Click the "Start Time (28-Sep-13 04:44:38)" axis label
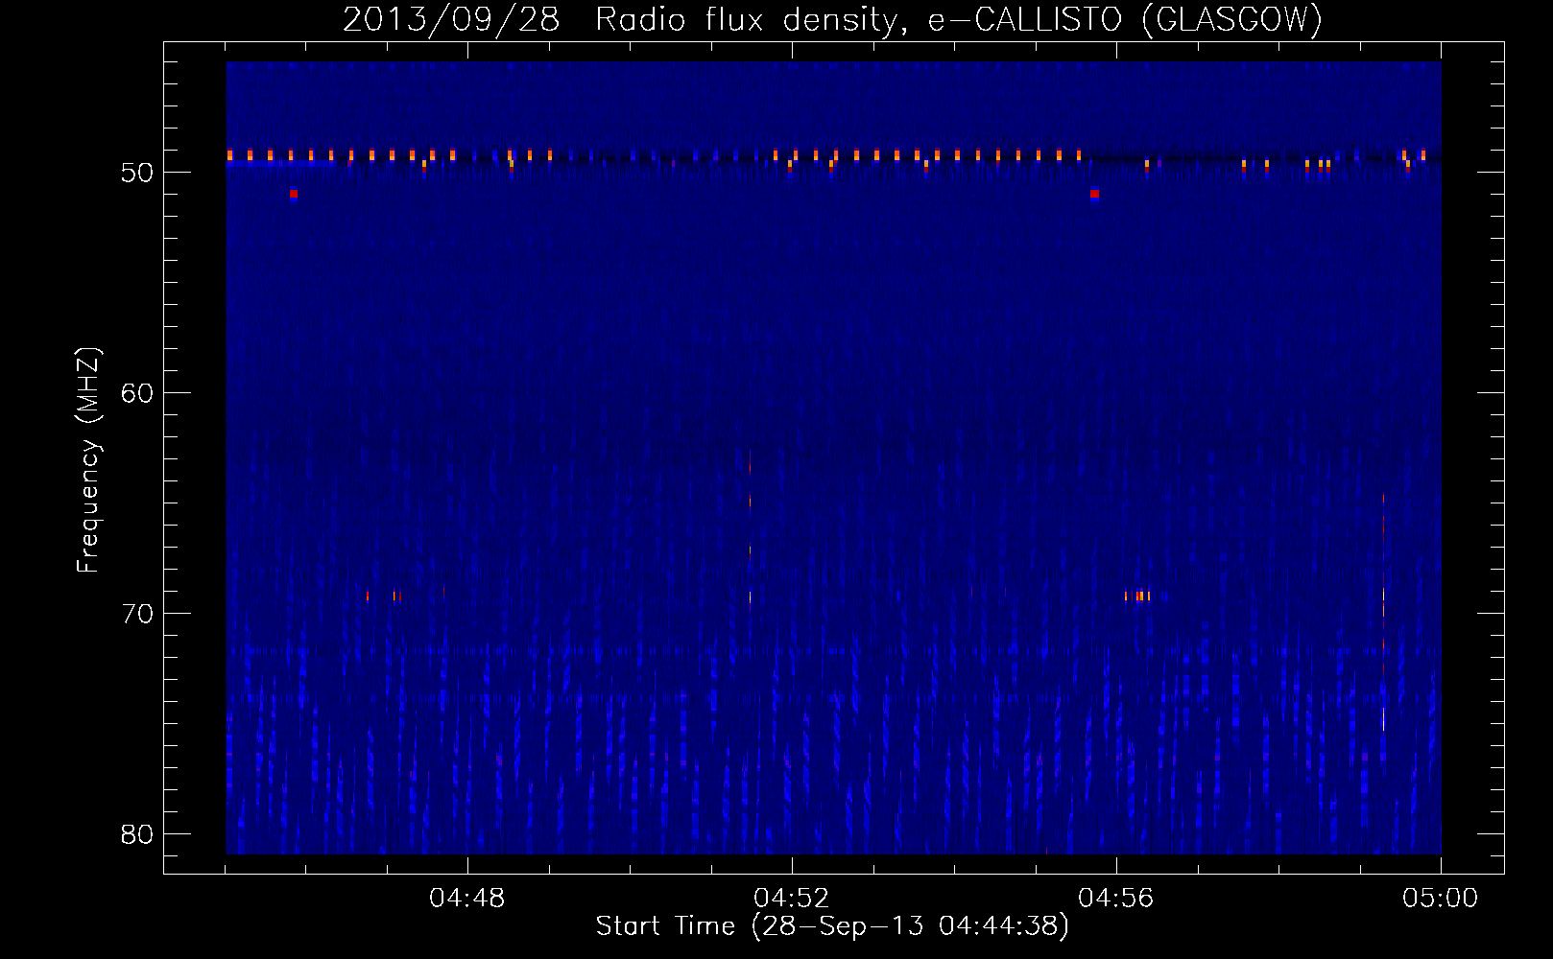 pos(832,926)
